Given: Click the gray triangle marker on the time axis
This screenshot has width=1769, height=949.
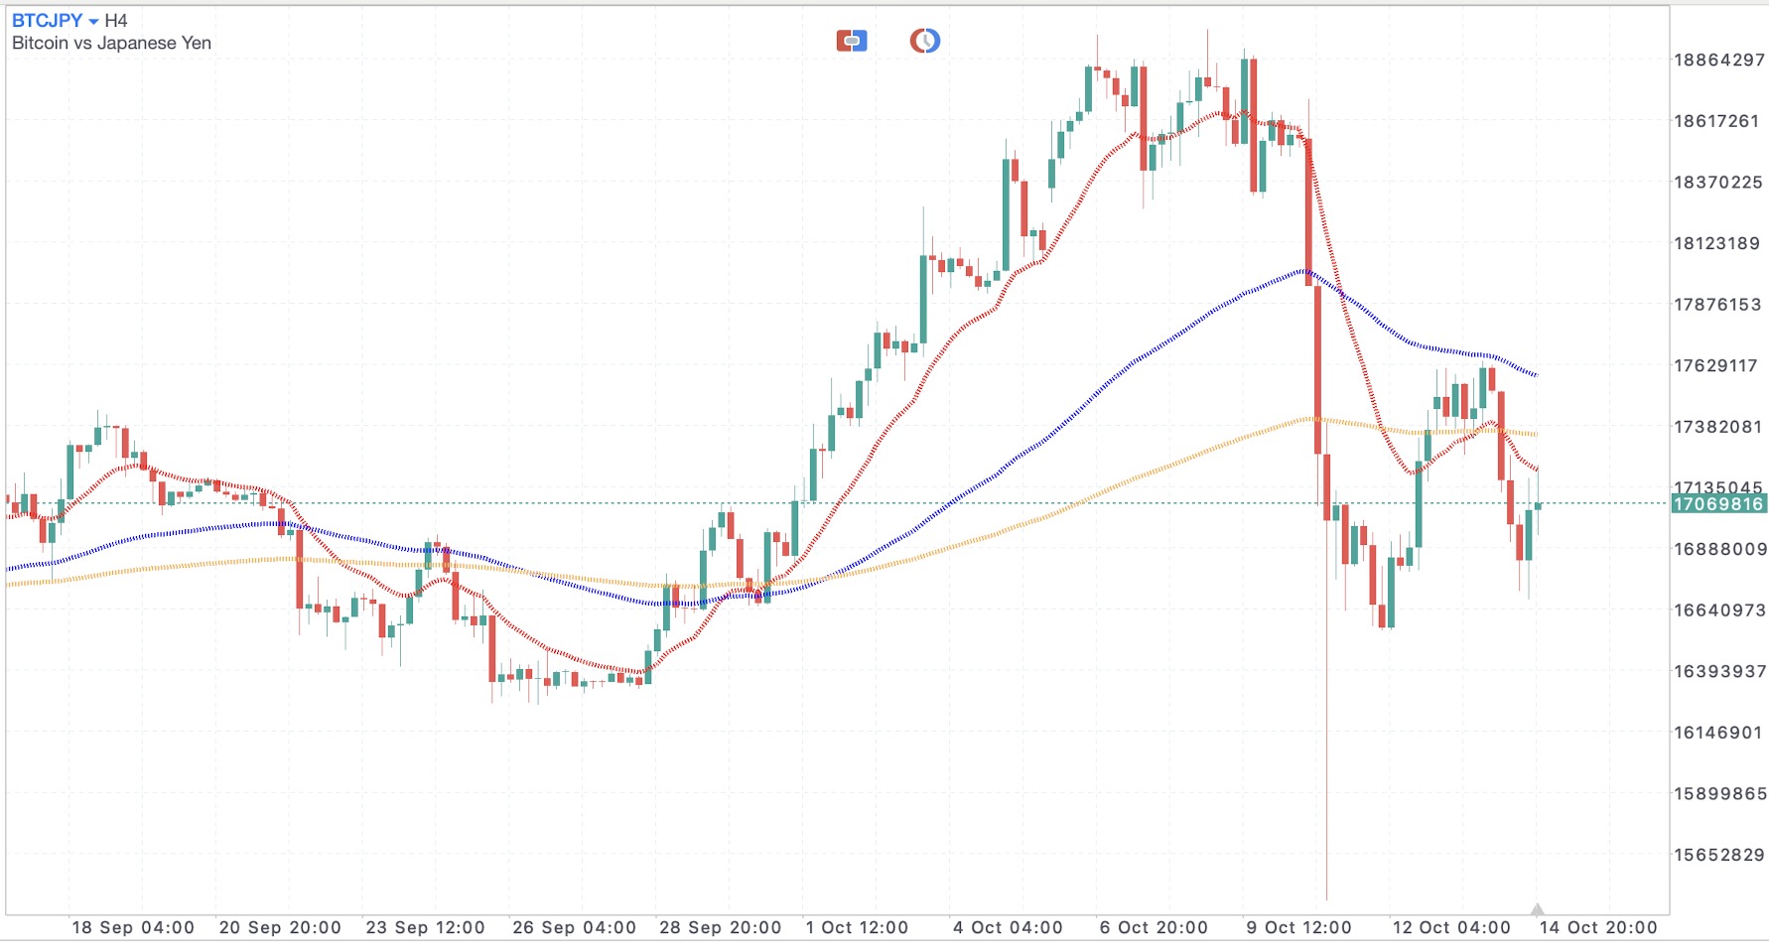Looking at the screenshot, I should click(1537, 906).
